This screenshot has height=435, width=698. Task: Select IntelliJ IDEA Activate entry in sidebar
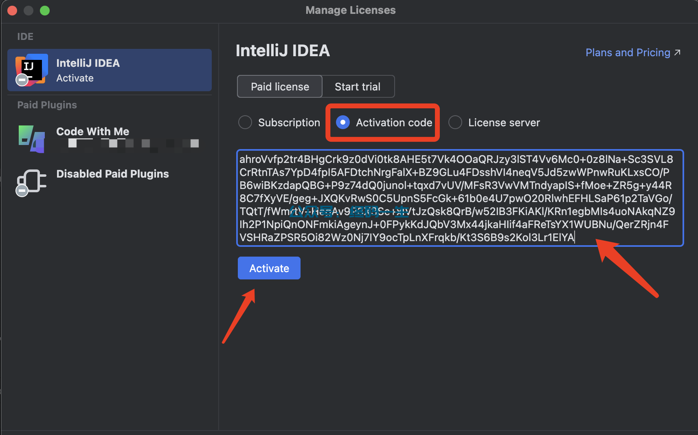tap(110, 70)
